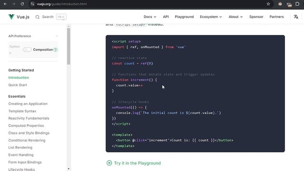Click the Playground play circle icon
304x171 pixels.
[109, 163]
